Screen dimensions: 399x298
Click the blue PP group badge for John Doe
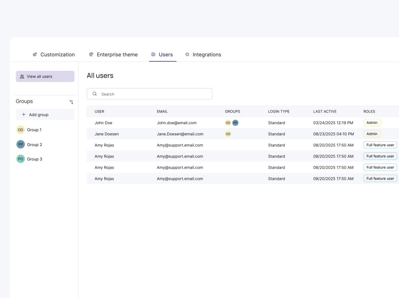pyautogui.click(x=235, y=123)
